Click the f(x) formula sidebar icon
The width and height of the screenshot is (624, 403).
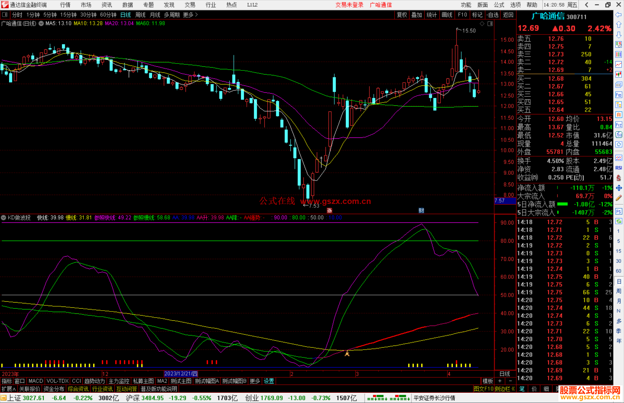pos(619,135)
